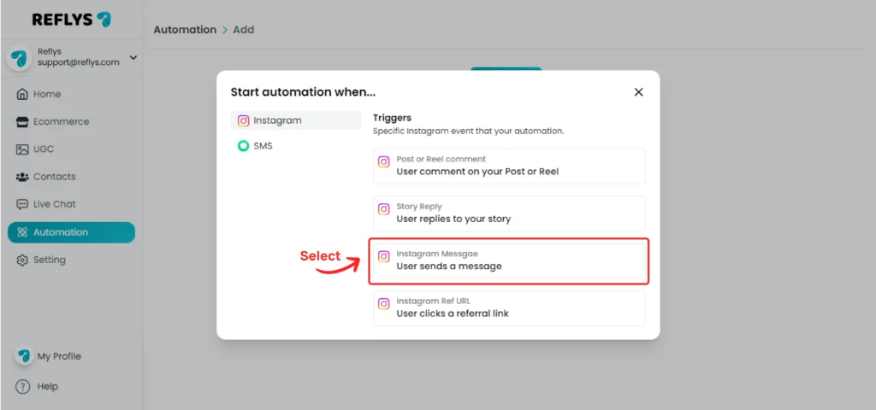Click 'User sends a message' text
The image size is (876, 410).
[449, 266]
